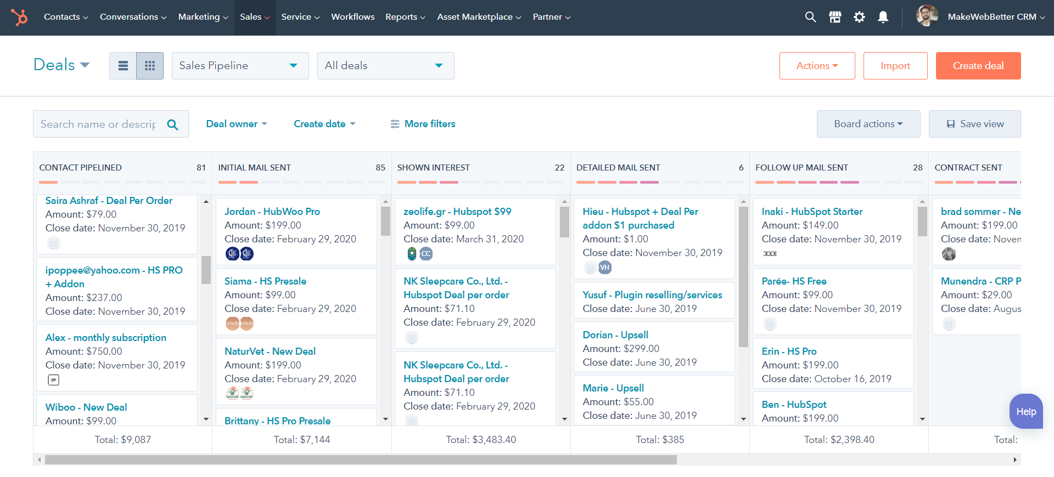This screenshot has height=477, width=1054.
Task: Open the Reports menu
Action: click(405, 17)
